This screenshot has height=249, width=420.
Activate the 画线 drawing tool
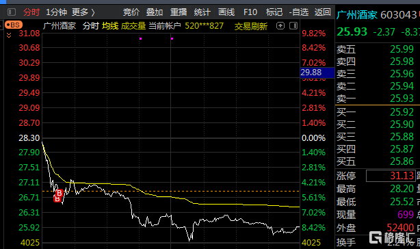click(226, 12)
